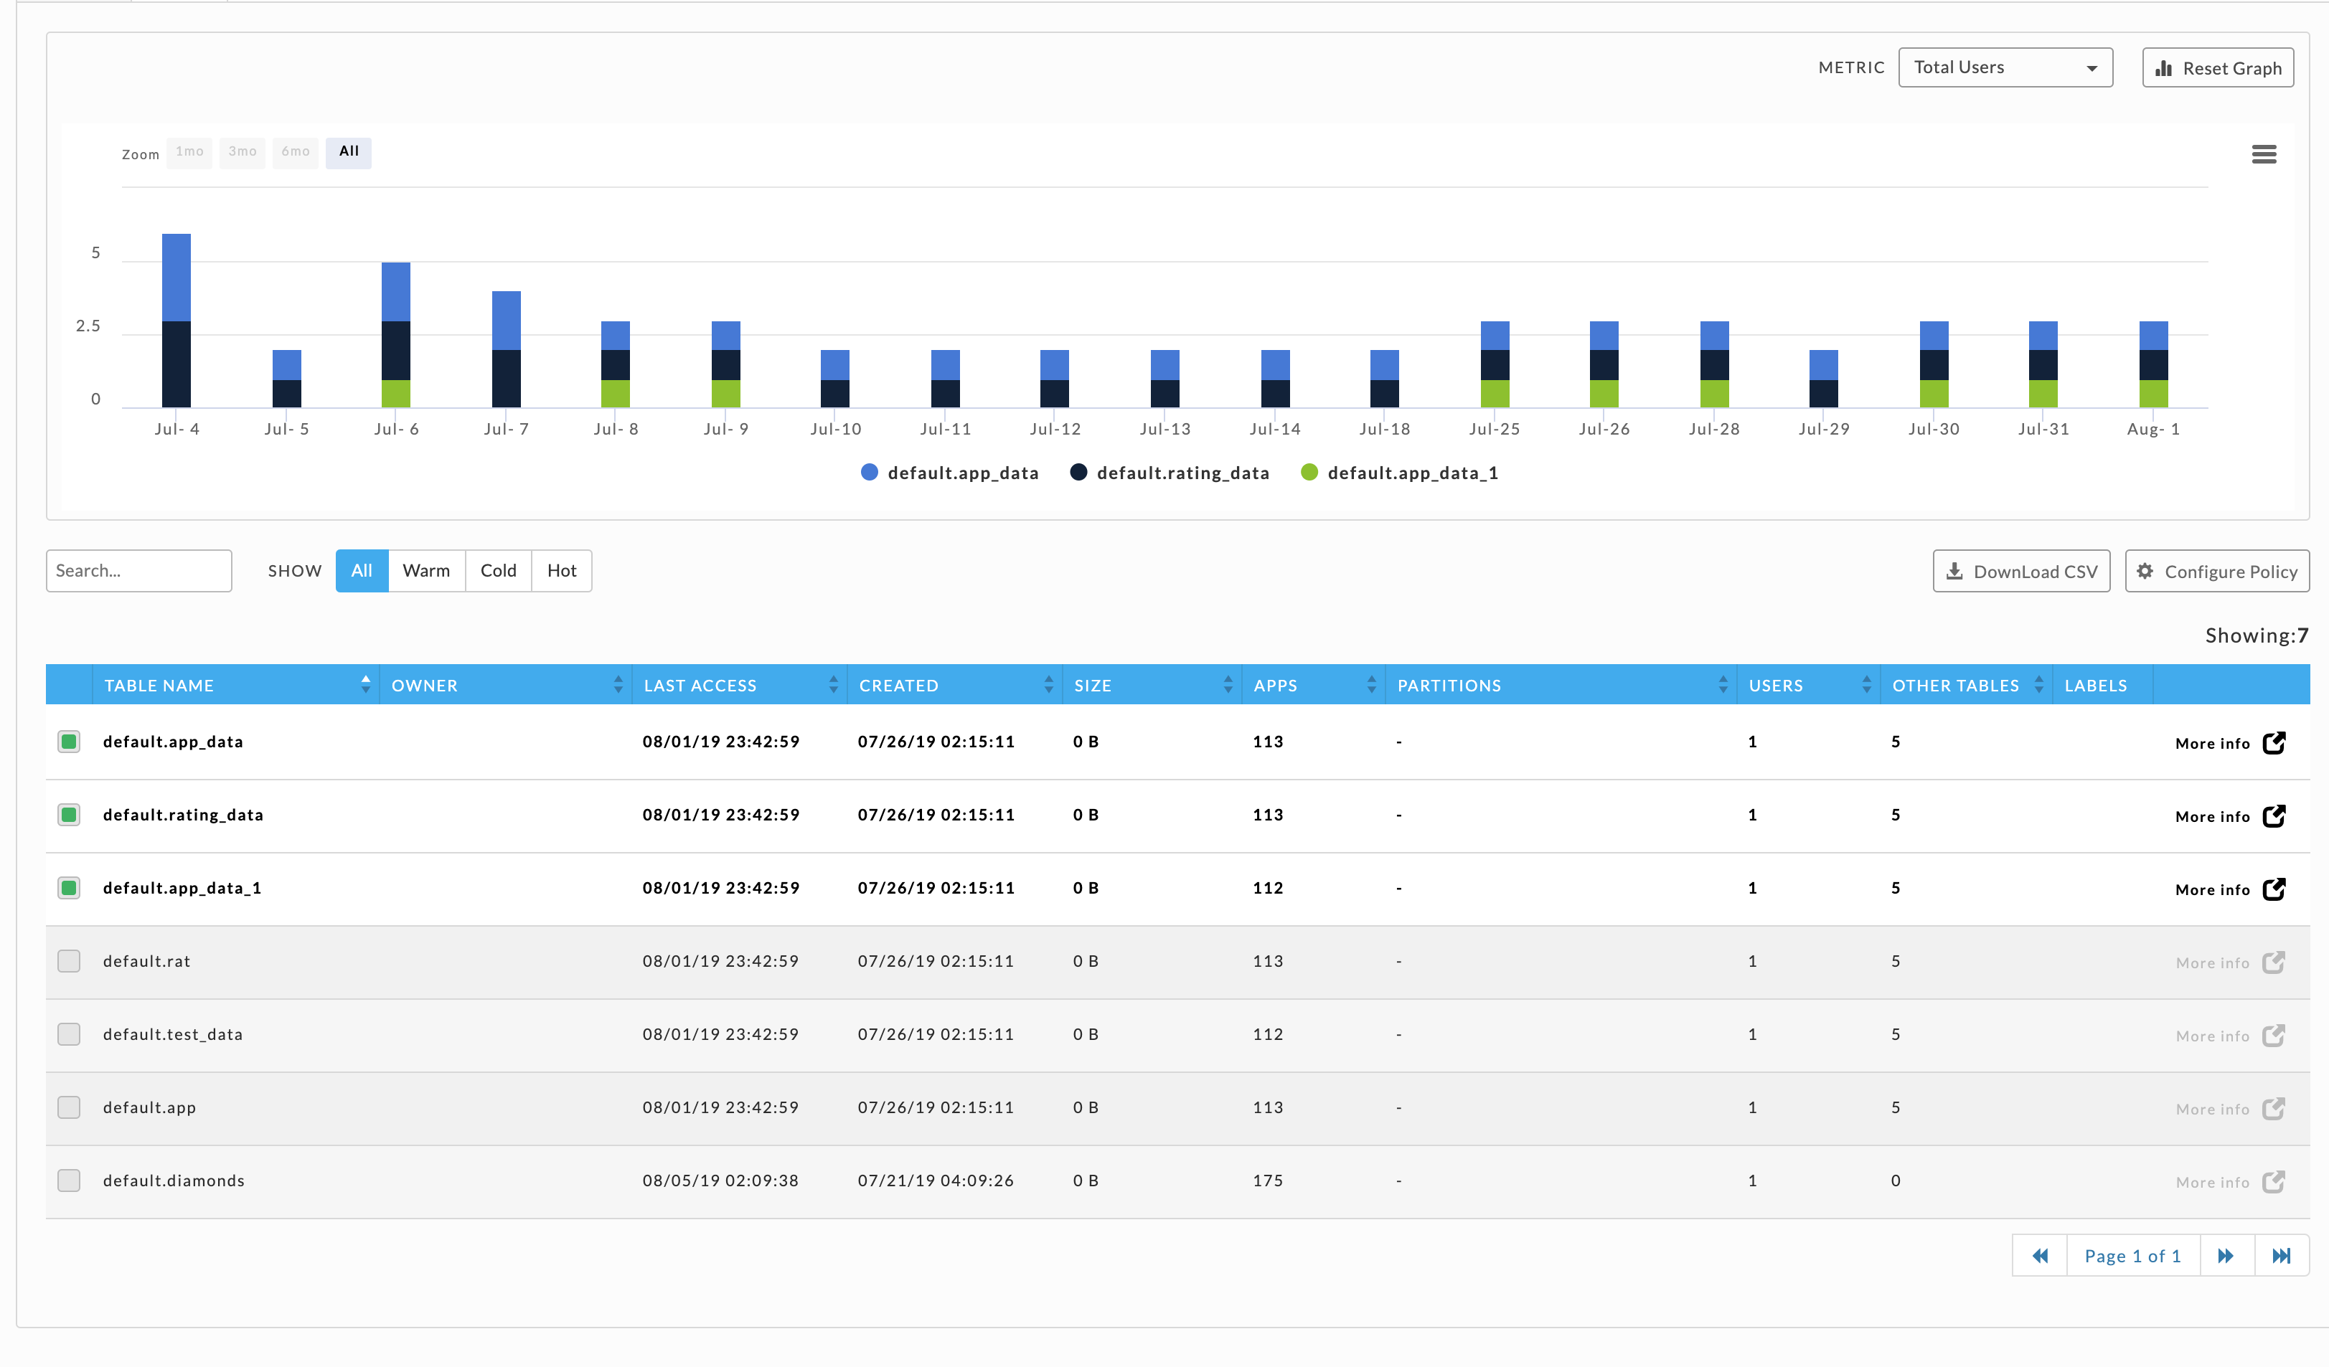Click More info text for default.app_data_1
The height and width of the screenshot is (1367, 2329).
[x=2211, y=889]
